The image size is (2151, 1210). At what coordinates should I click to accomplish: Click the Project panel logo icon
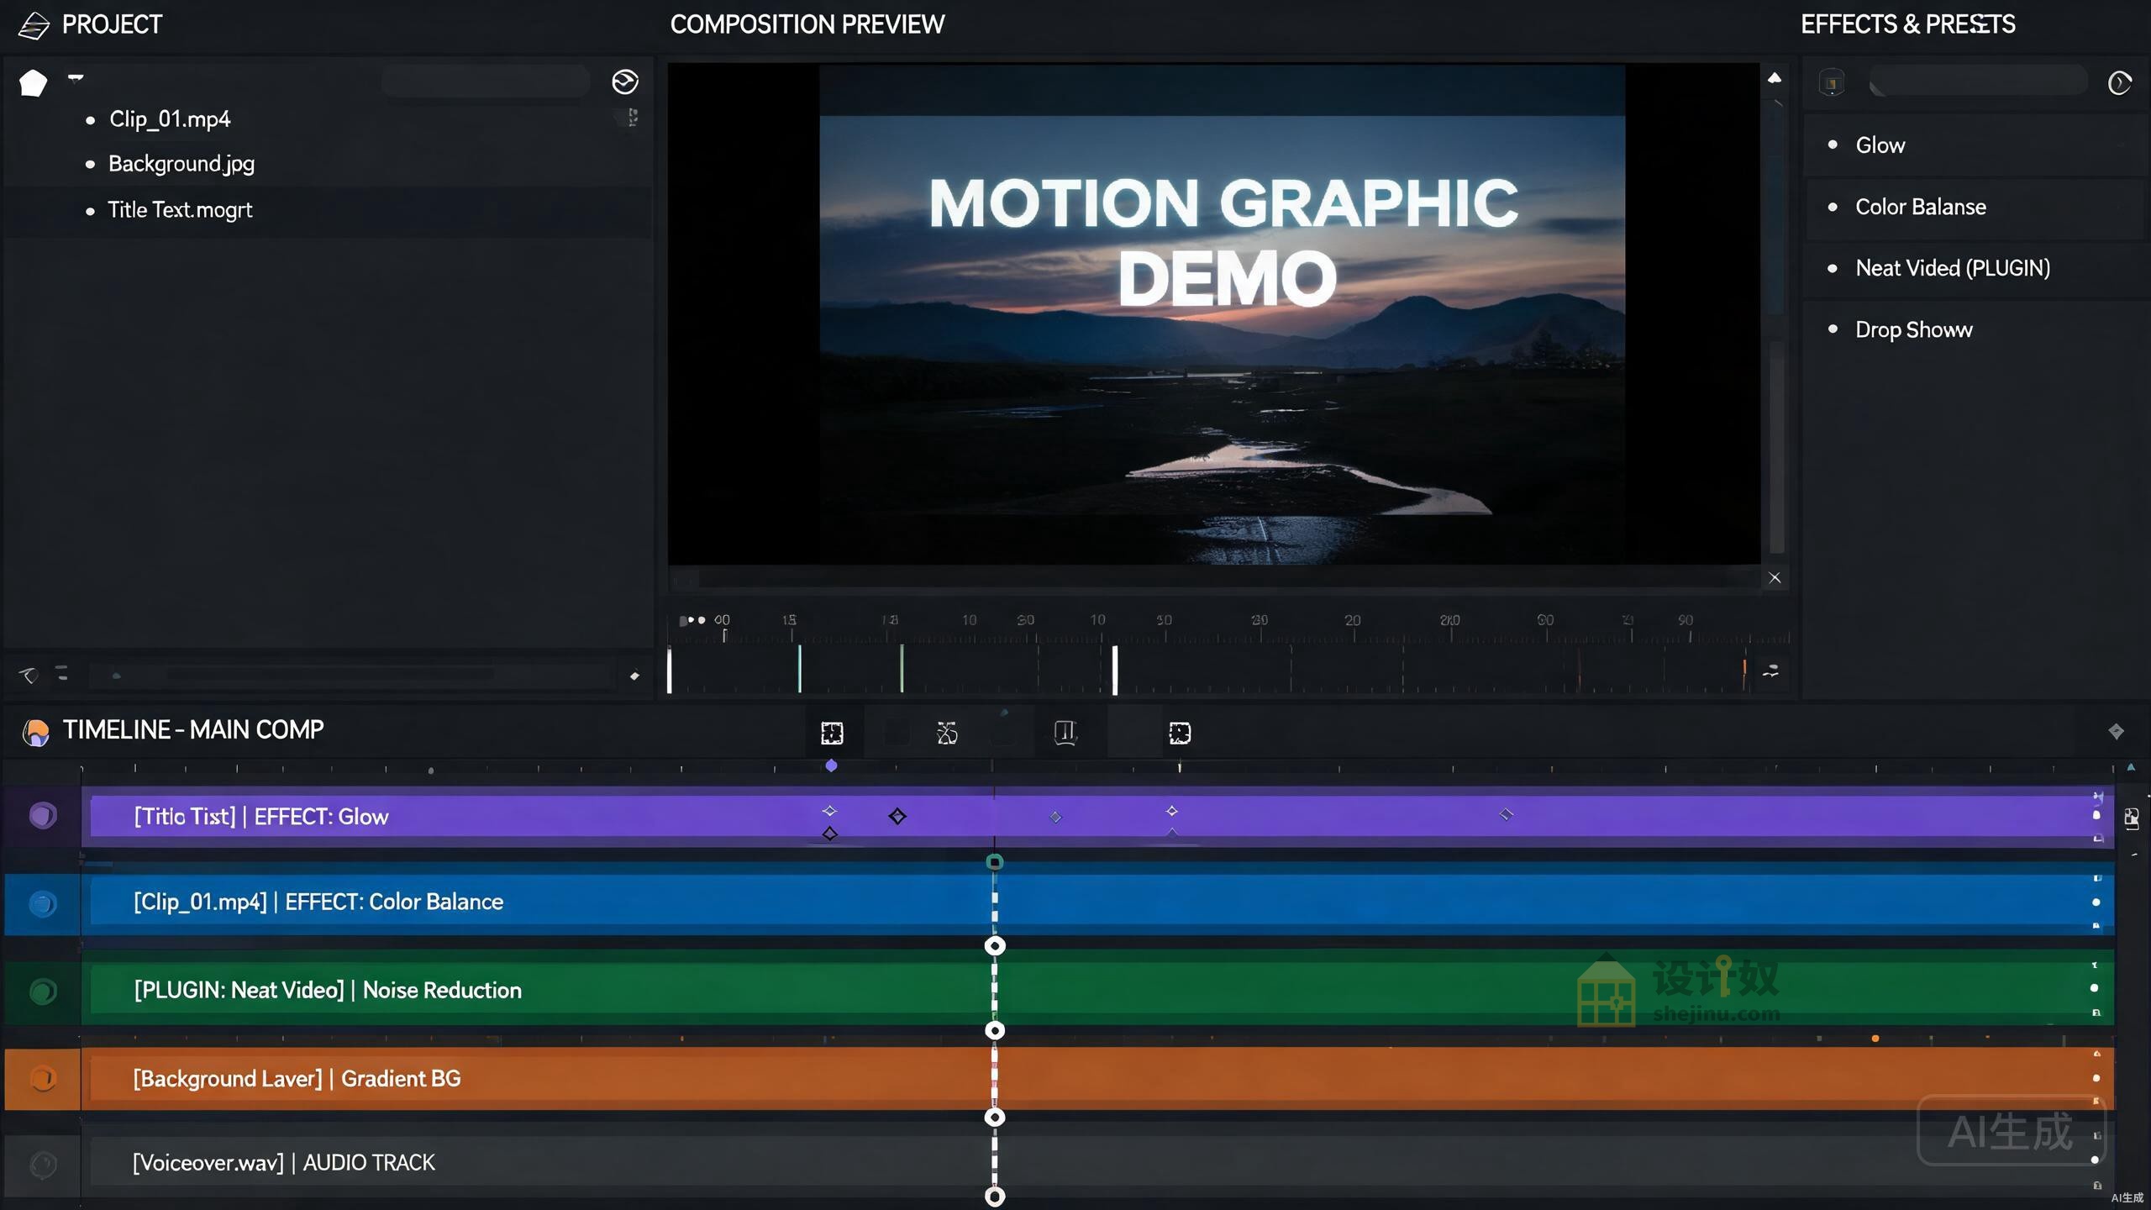point(34,25)
